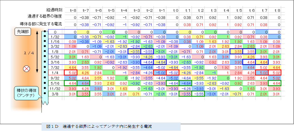Select red-bordered 5.02 cell in t-8 column
294x131 pixels.
coord(70,73)
